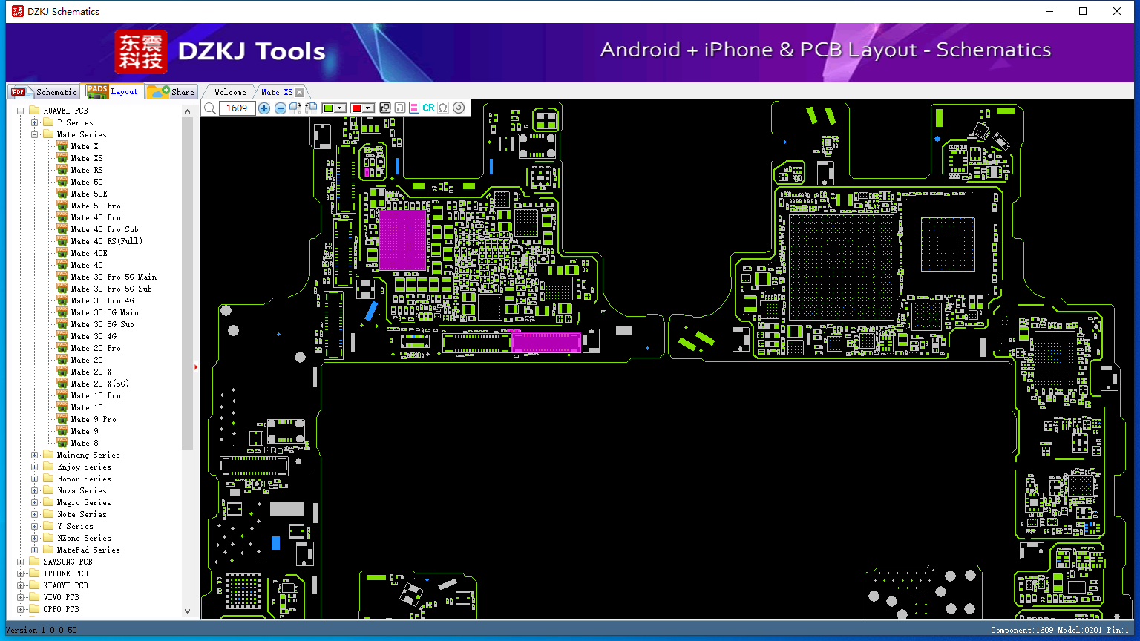
Task: Toggle the letter 'a' text display icon
Action: pyautogui.click(x=400, y=108)
